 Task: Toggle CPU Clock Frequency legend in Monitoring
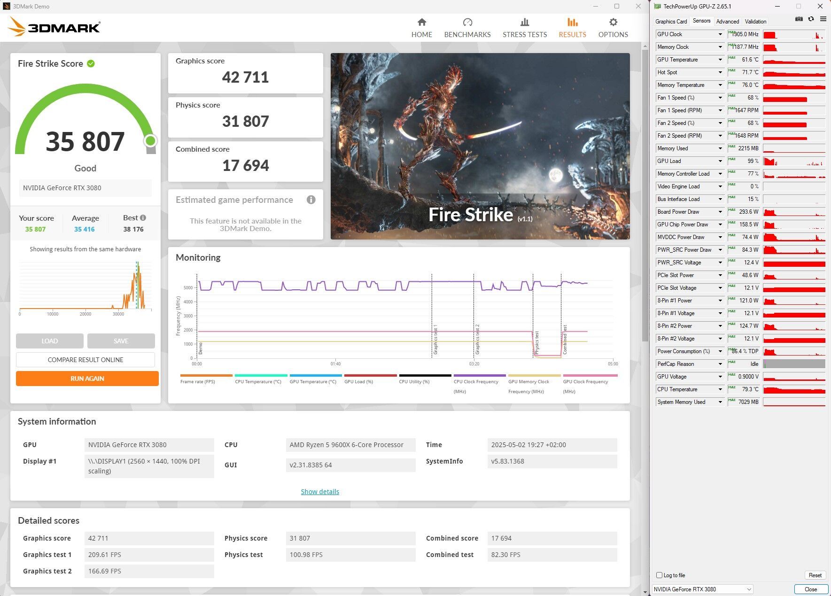coord(480,384)
